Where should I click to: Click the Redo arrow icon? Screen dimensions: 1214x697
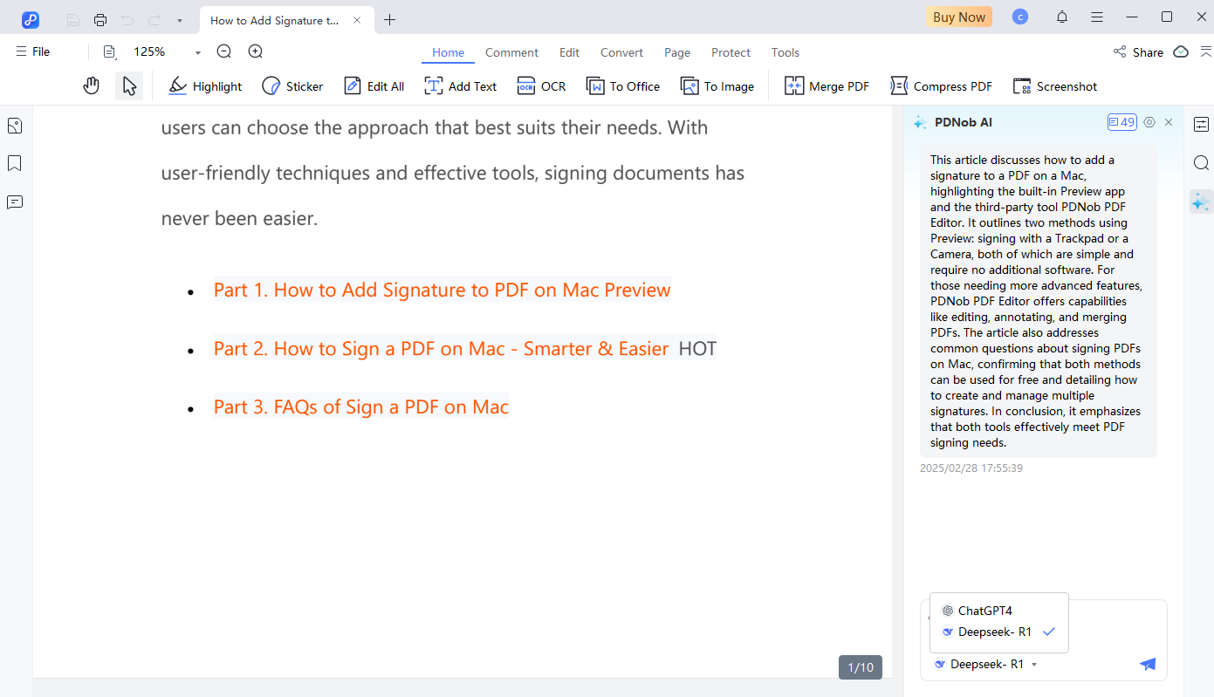pyautogui.click(x=154, y=20)
